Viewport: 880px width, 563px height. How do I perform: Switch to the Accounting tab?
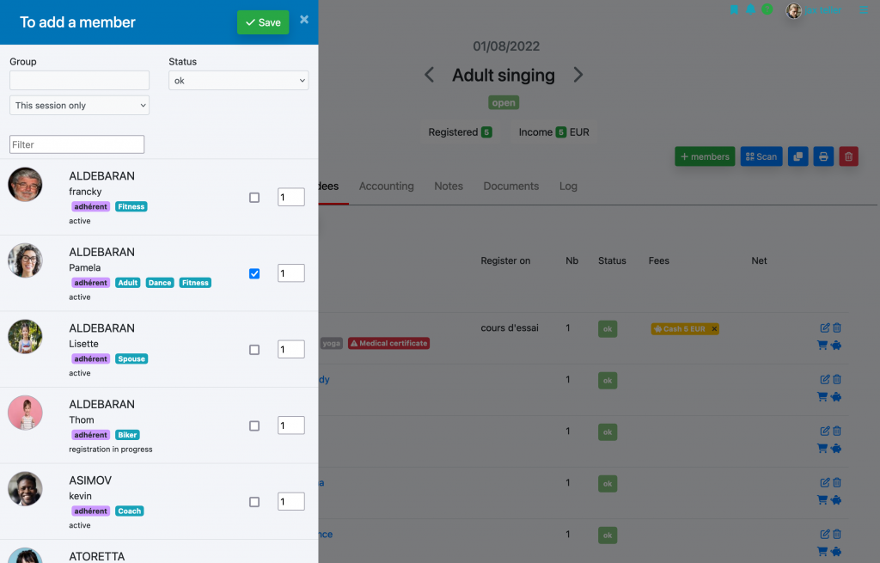tap(386, 186)
